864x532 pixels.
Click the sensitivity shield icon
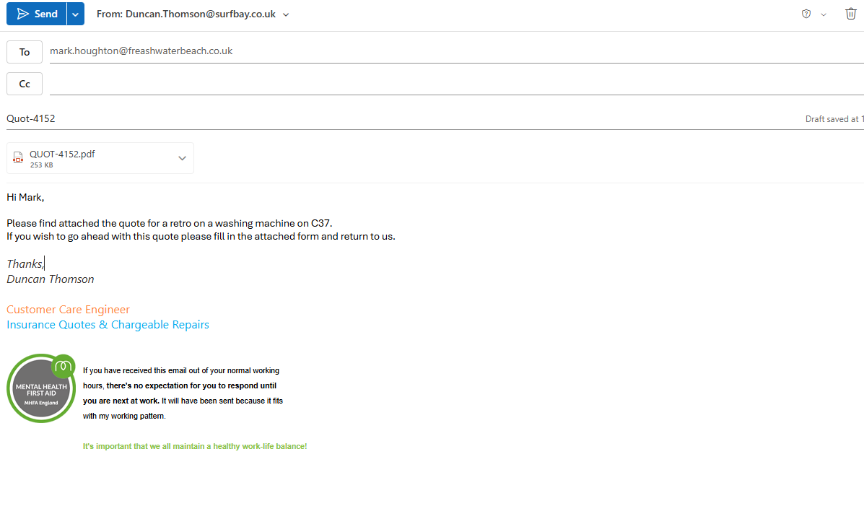[806, 14]
